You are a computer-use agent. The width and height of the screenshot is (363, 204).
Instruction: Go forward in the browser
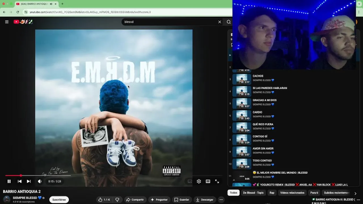[11, 12]
